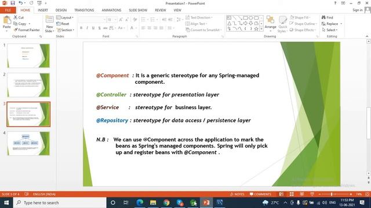Screen dimensions: 371x208
Task: Click the Reset slide button
Action: click(63, 24)
